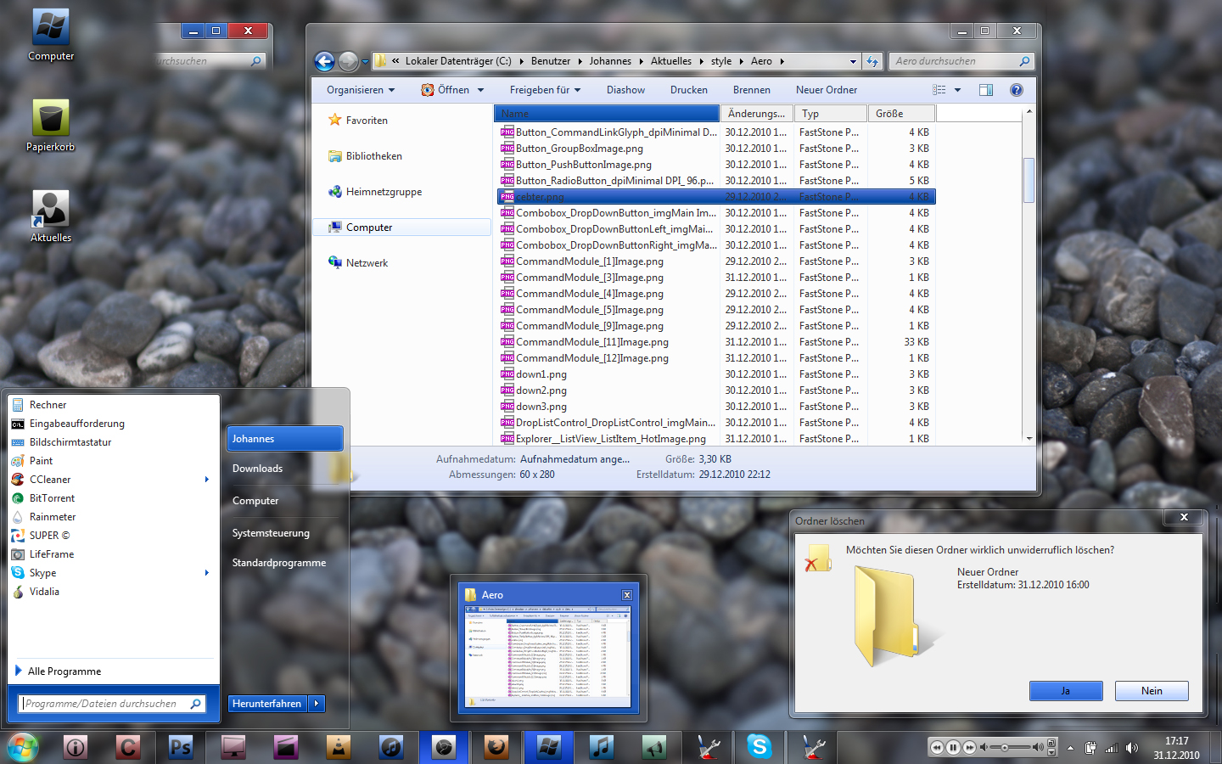Launch CCleaner from the taskbar

tap(128, 747)
